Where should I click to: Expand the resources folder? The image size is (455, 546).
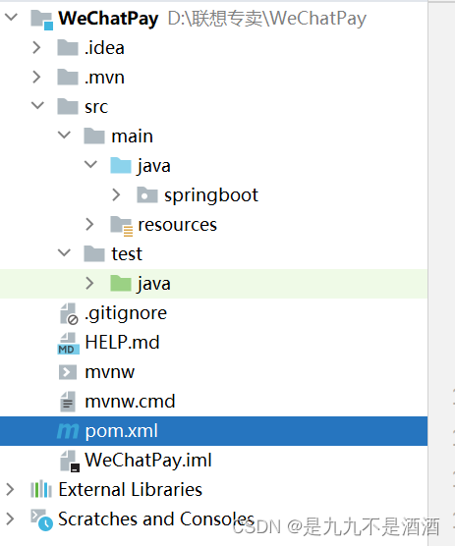pos(89,224)
